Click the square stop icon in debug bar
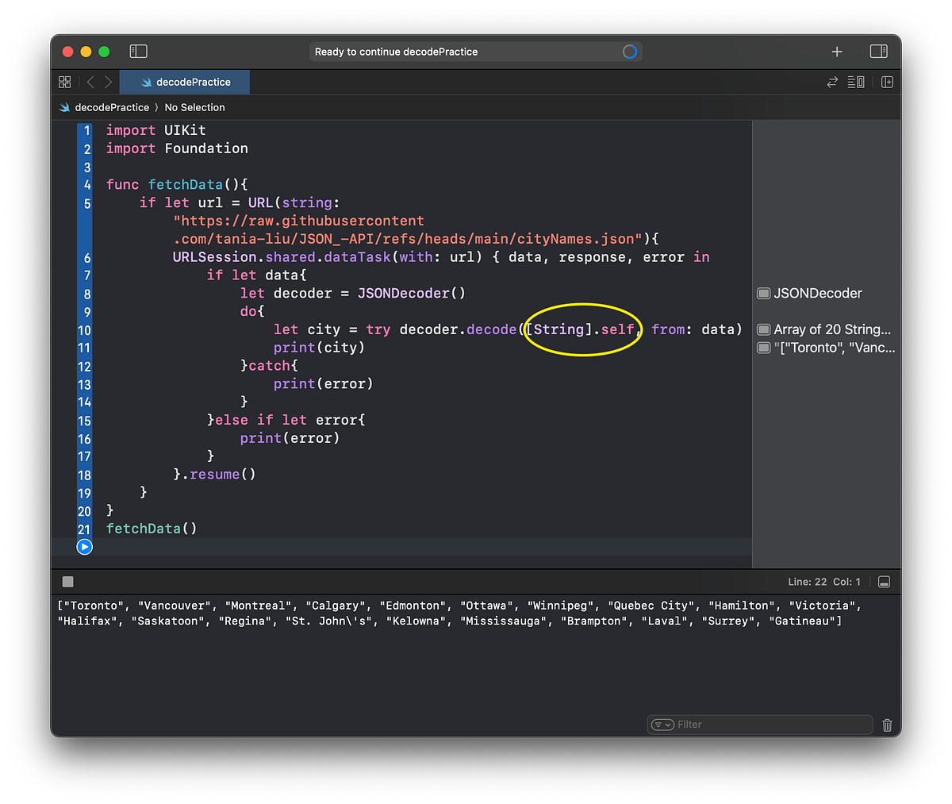The width and height of the screenshot is (952, 804). pos(67,581)
